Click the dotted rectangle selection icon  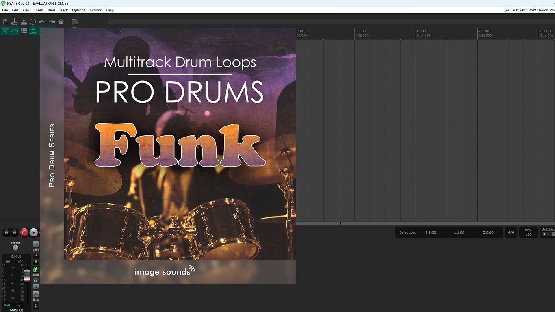(x=74, y=22)
